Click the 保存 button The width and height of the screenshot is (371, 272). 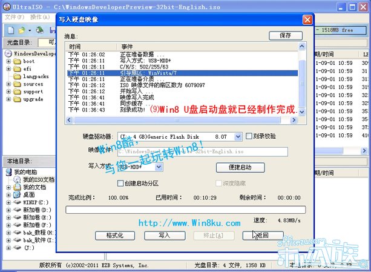286,36
